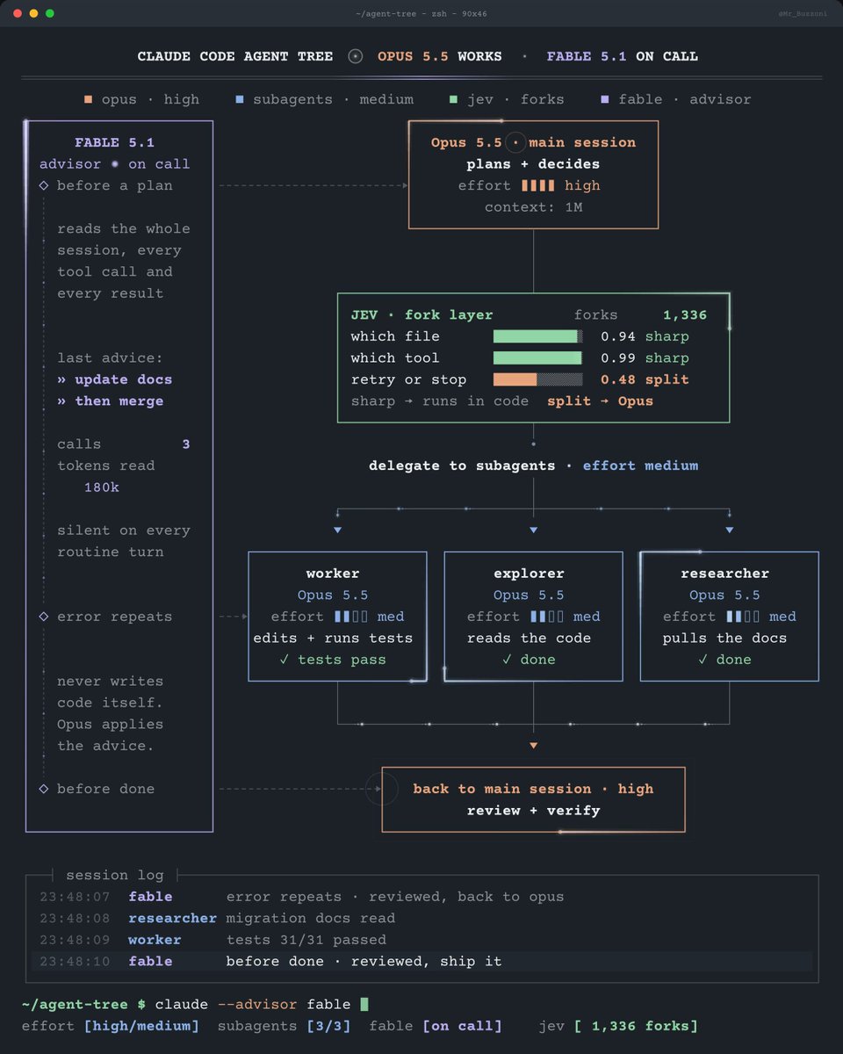Image resolution: width=843 pixels, height=1054 pixels.
Task: Click the 0.99 sharp score
Action: click(x=645, y=358)
